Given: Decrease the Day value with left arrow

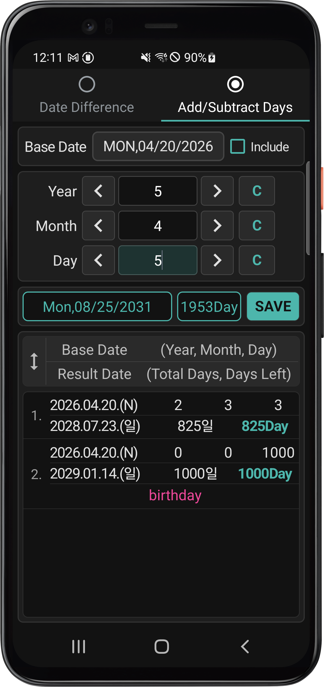Looking at the screenshot, I should [98, 260].
